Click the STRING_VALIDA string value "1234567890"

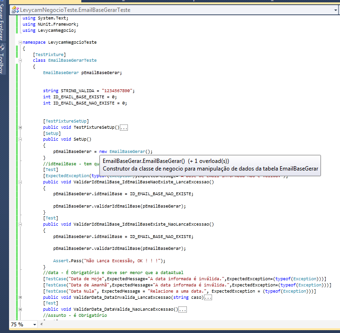pos(116,90)
